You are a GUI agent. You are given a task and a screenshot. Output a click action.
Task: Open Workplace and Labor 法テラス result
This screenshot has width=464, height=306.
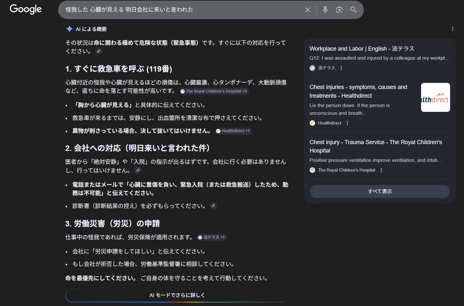coord(362,49)
